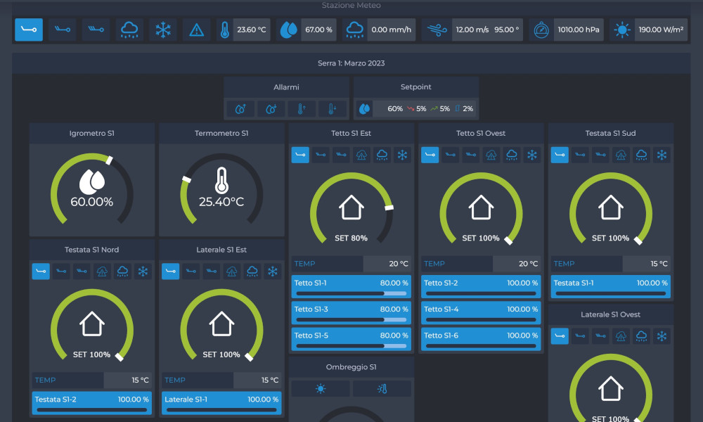The height and width of the screenshot is (422, 703).
Task: Select moderate wind mode for Testata S1 Nord
Action: (61, 271)
